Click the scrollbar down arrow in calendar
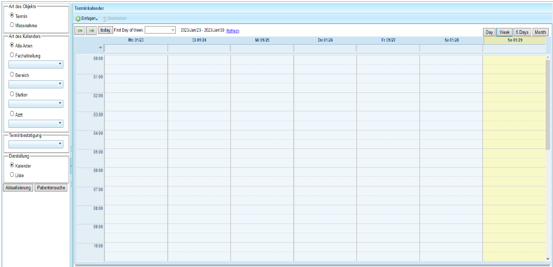 coord(548,259)
